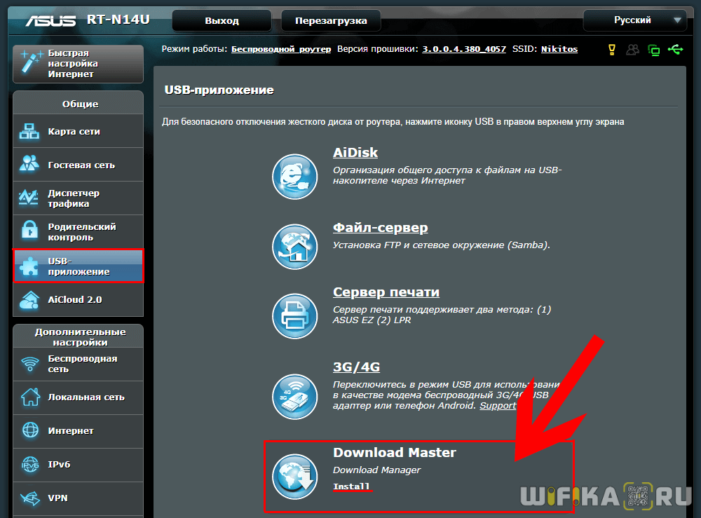Viewport: 701px width, 518px height.
Task: Open AiCloud 2.0 menu item
Action: click(x=79, y=300)
